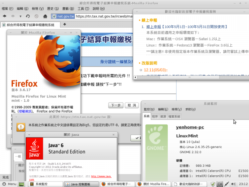Open the 書籤 (B) menu
Image resolution: width=249 pixels, height=187 pixels.
[x=68, y=9]
